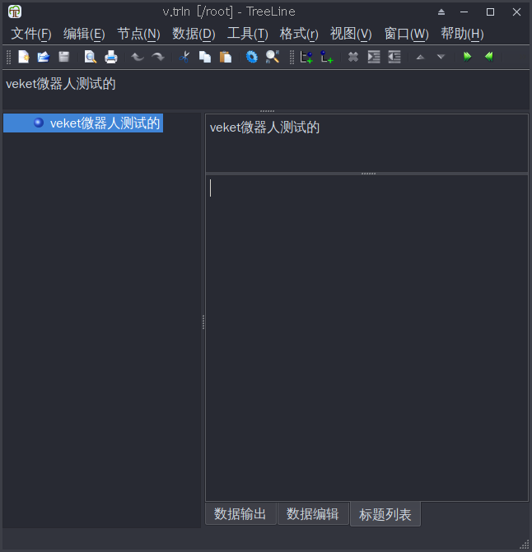Copy with the double-page icon
This screenshot has height=552, width=532.
coord(205,57)
